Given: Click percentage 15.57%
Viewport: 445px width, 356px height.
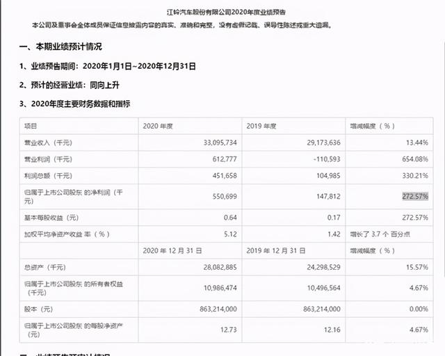Looking at the screenshot, I should (417, 267).
